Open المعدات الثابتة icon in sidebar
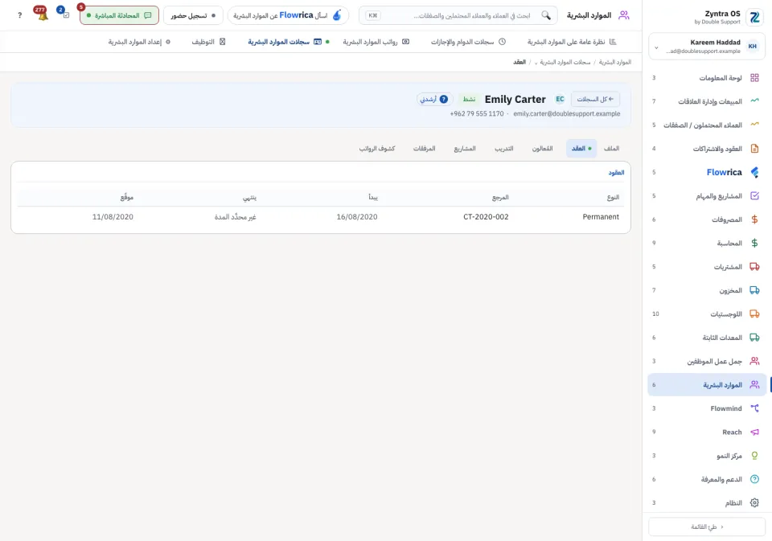The width and height of the screenshot is (772, 541). coord(754,338)
